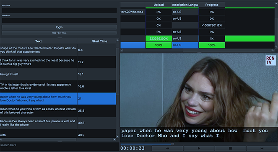Click the transcript list horizontal scrollbar
The height and width of the screenshot is (152, 278).
tap(39, 139)
